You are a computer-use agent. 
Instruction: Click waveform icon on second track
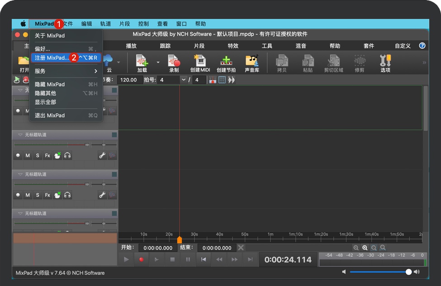[112, 155]
